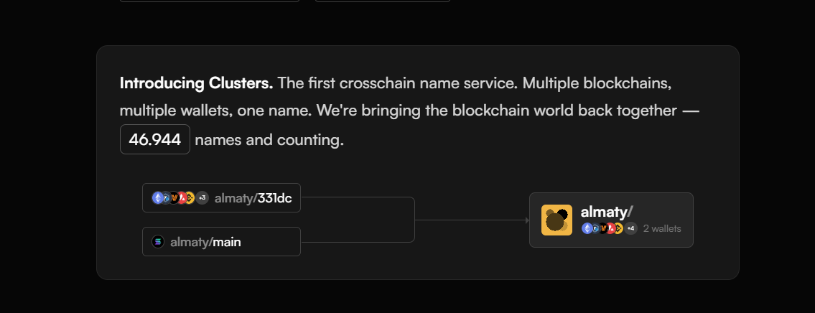Viewport: 815px width, 313px height.
Task: Click the Ethereum icon in the almaty/331dc row
Action: (x=157, y=197)
